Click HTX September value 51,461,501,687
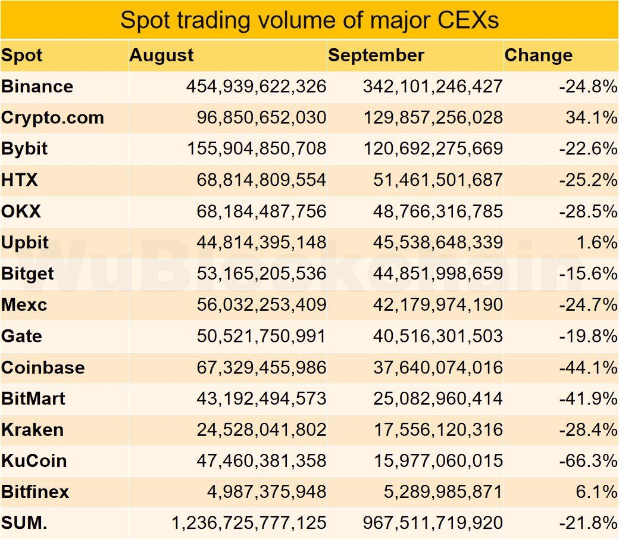The image size is (619, 539). [438, 180]
